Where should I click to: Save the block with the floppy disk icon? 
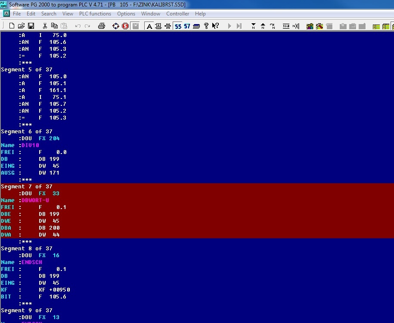pyautogui.click(x=31, y=26)
